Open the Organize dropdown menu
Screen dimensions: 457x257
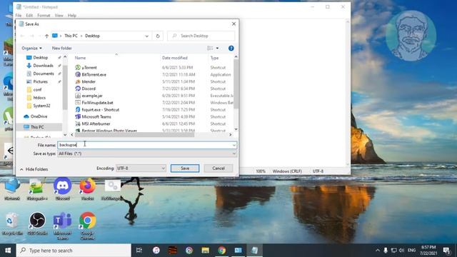point(31,48)
